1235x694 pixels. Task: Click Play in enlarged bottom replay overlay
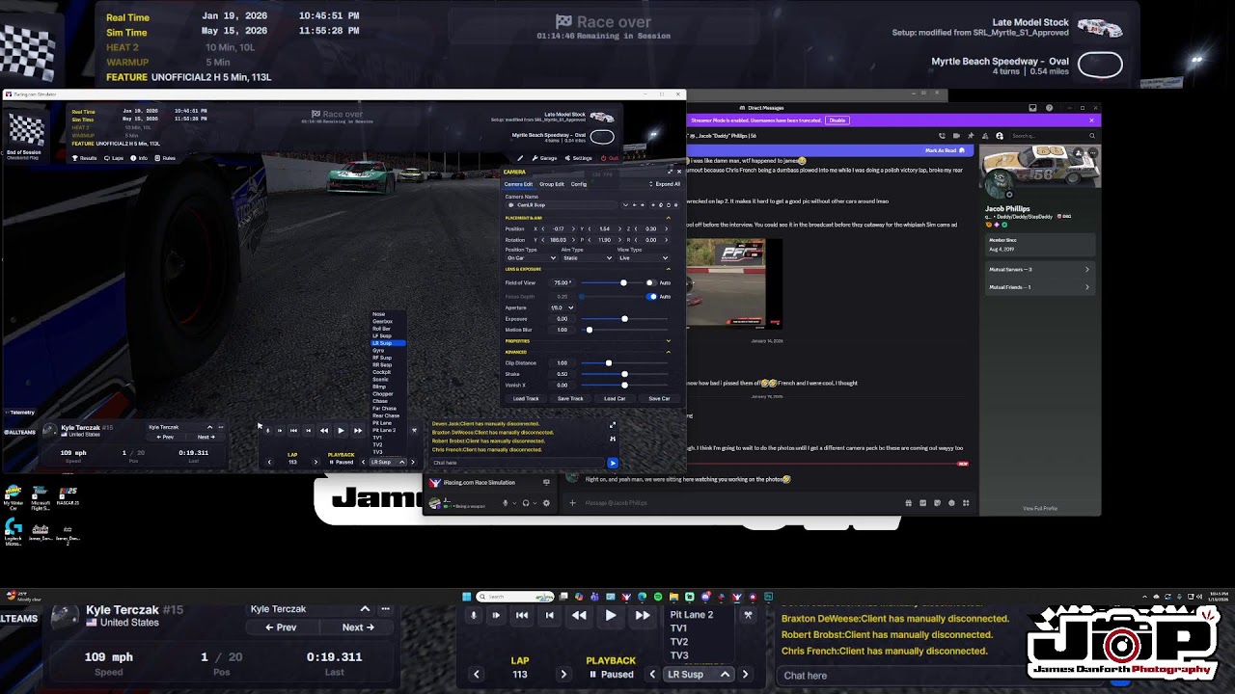611,615
